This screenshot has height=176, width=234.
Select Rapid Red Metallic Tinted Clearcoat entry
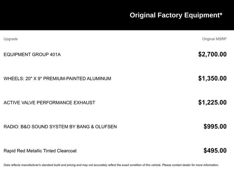click(40, 151)
